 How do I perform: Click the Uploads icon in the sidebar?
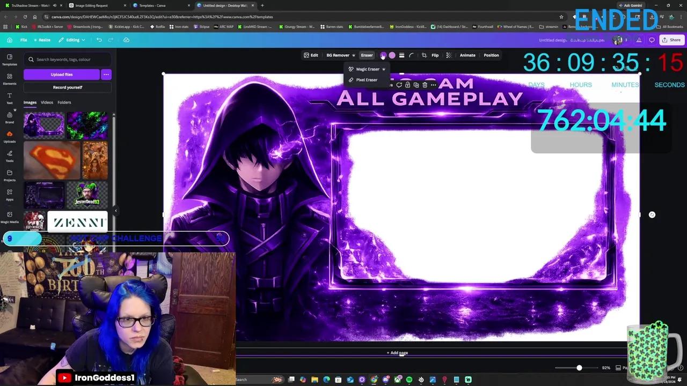click(x=9, y=137)
